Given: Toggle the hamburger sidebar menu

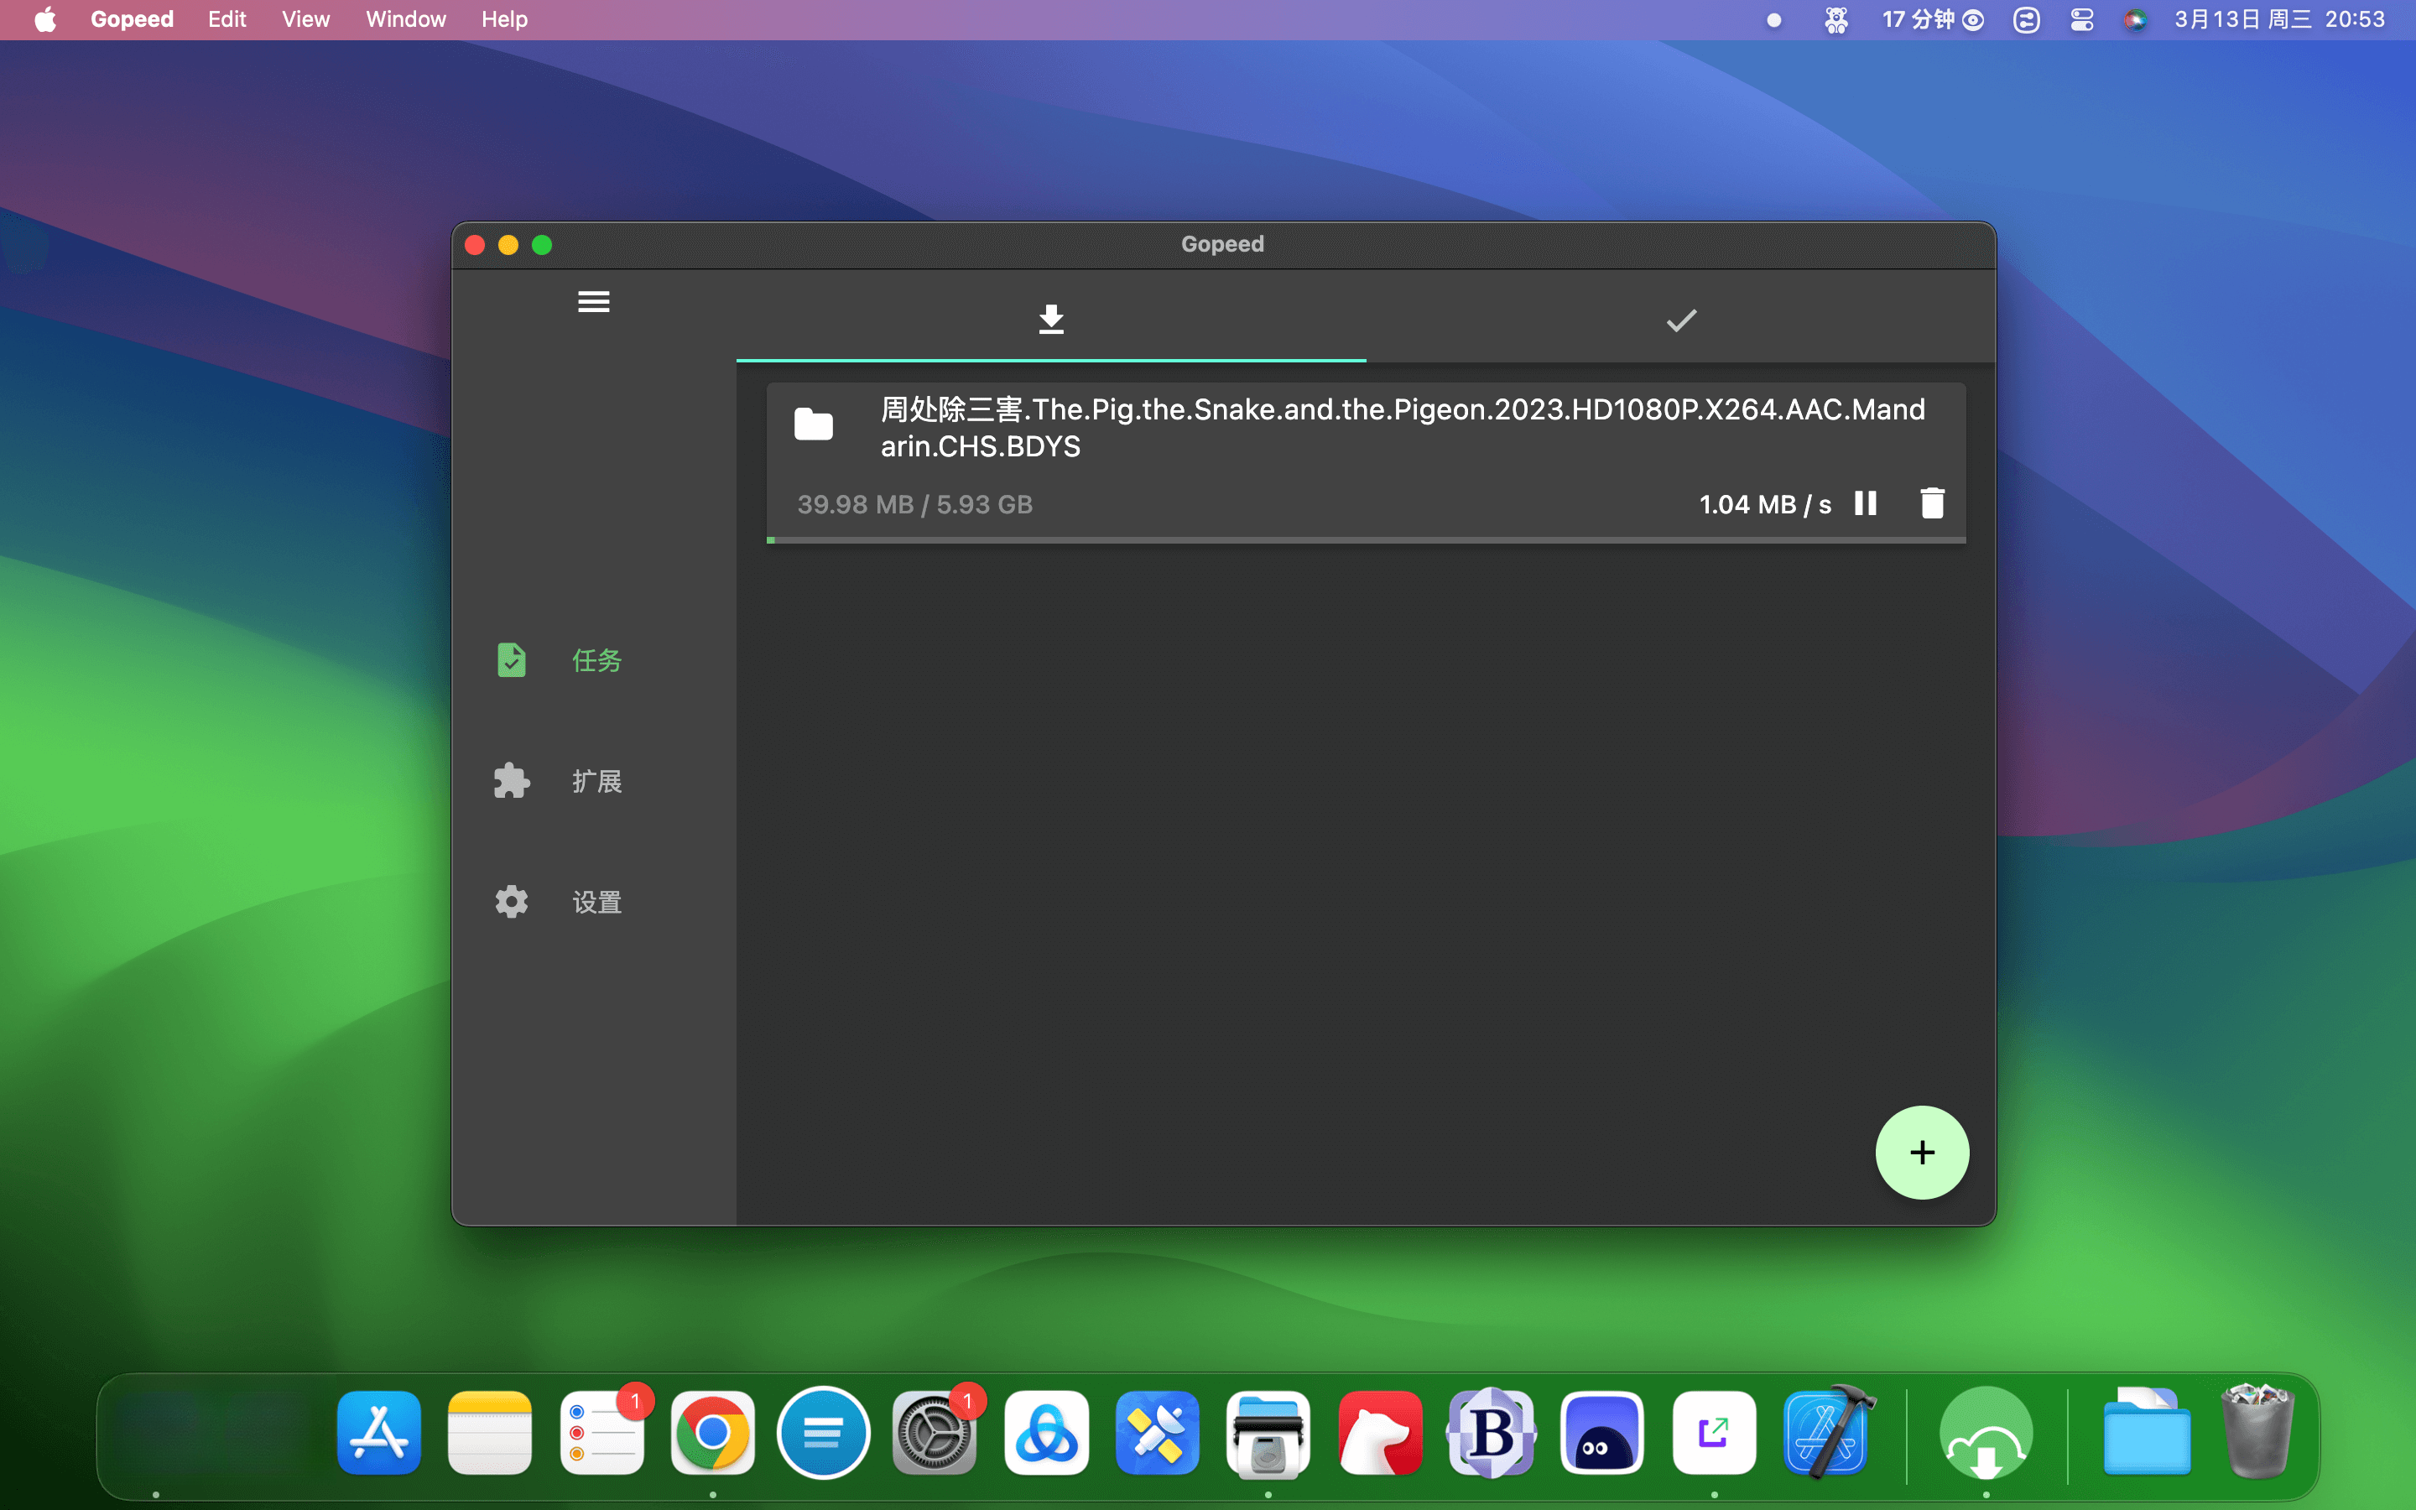Looking at the screenshot, I should [x=593, y=302].
